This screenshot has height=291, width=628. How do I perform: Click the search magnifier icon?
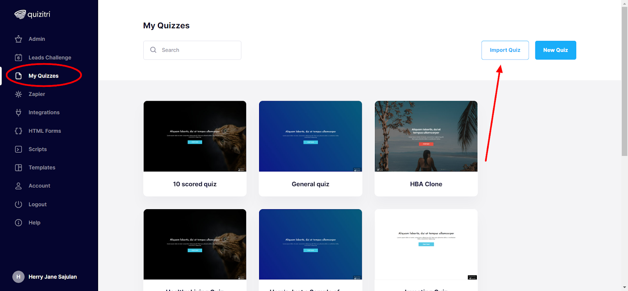coord(153,50)
